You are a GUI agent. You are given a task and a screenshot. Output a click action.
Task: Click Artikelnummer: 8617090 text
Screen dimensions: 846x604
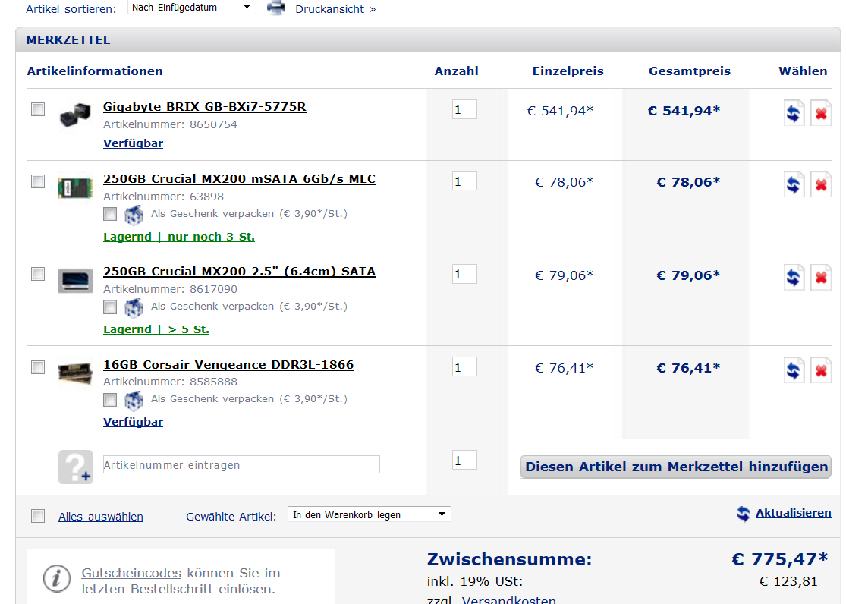170,289
